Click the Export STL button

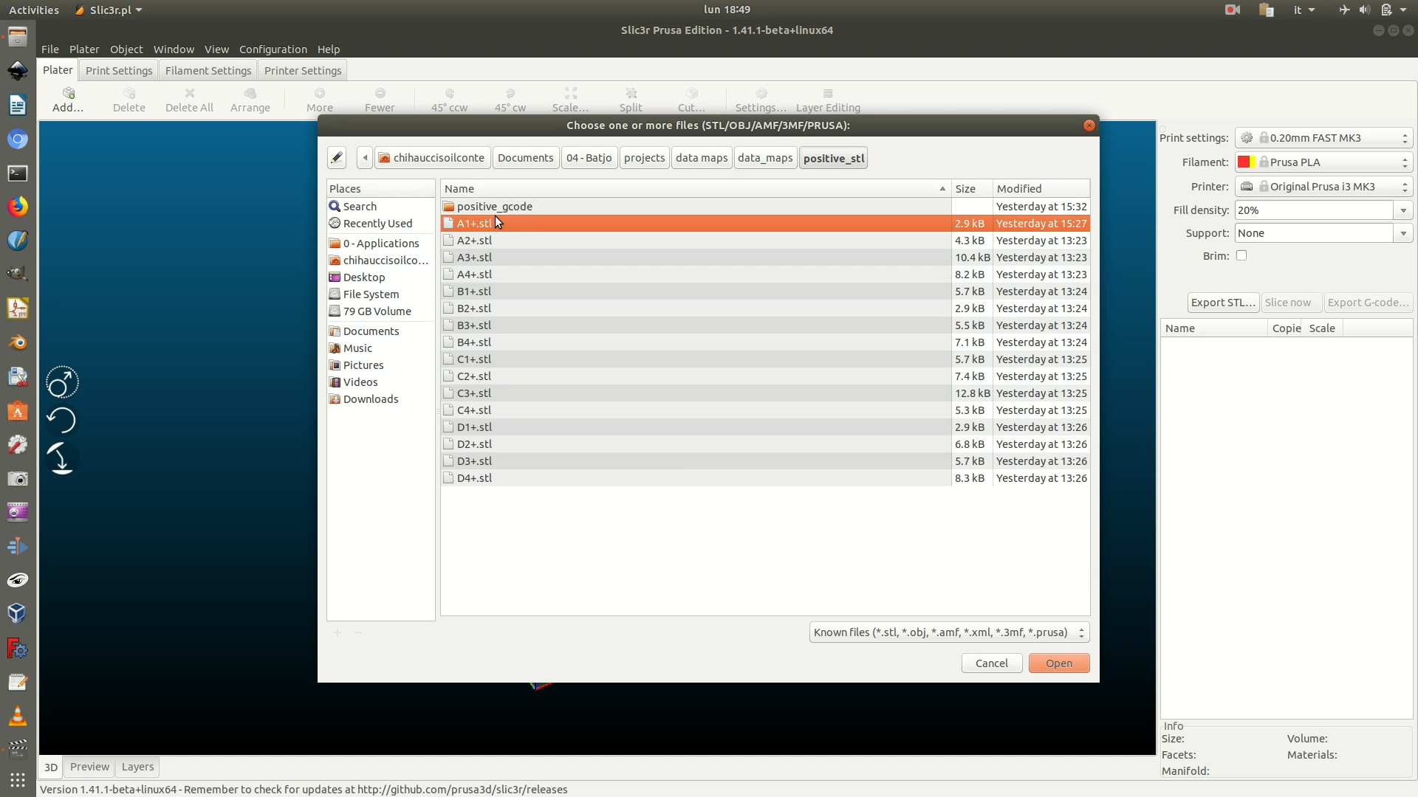(x=1223, y=303)
